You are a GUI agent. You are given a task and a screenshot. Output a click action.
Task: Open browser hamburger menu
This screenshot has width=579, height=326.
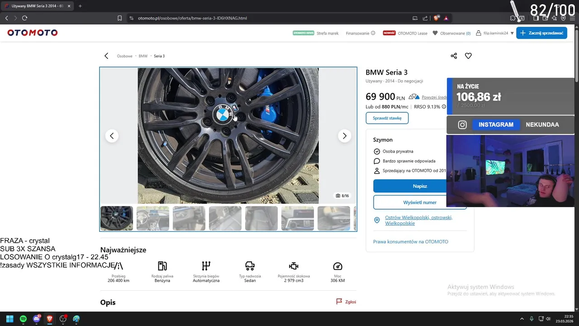(572, 18)
